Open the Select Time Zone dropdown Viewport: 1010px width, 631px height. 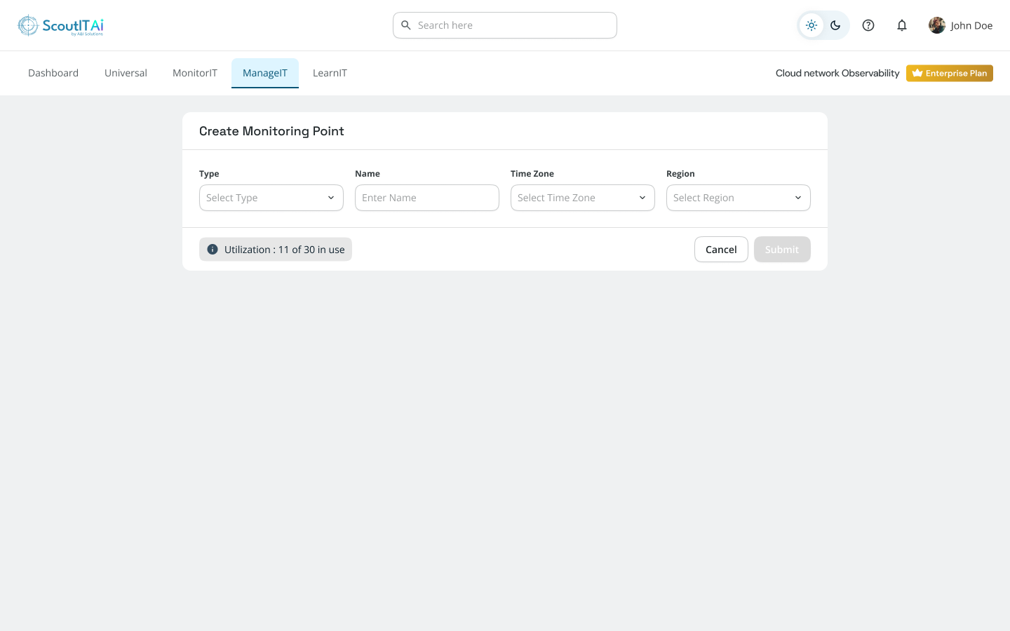[583, 198]
